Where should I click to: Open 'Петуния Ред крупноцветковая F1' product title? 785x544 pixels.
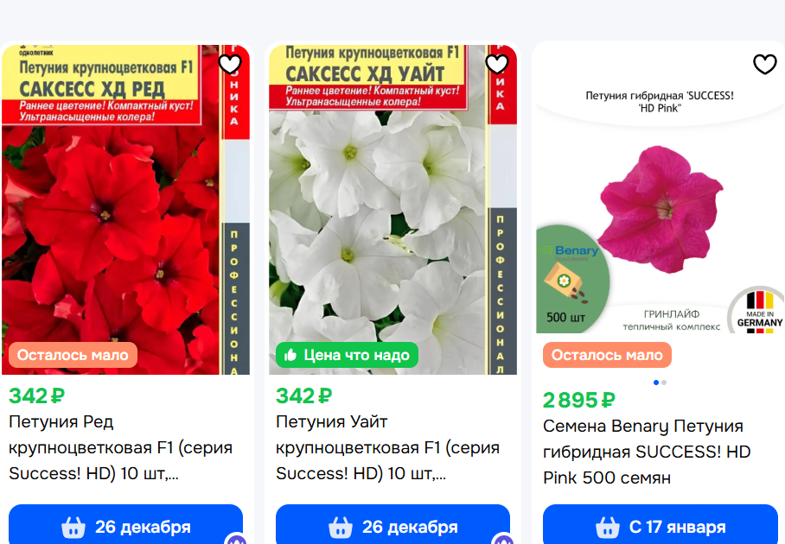[x=121, y=447]
